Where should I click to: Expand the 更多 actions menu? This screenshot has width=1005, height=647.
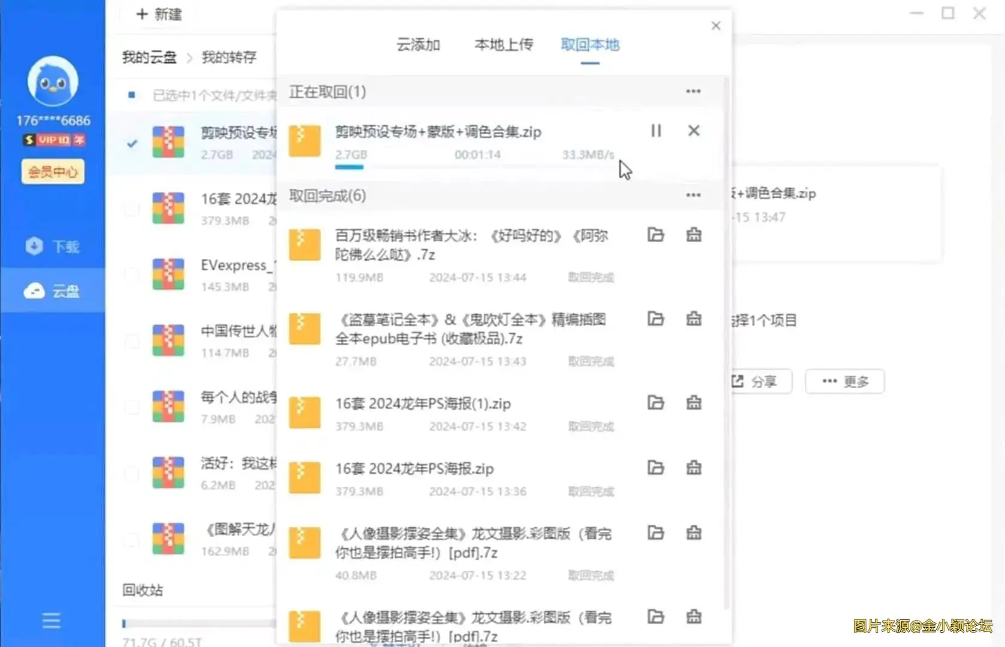pyautogui.click(x=844, y=382)
